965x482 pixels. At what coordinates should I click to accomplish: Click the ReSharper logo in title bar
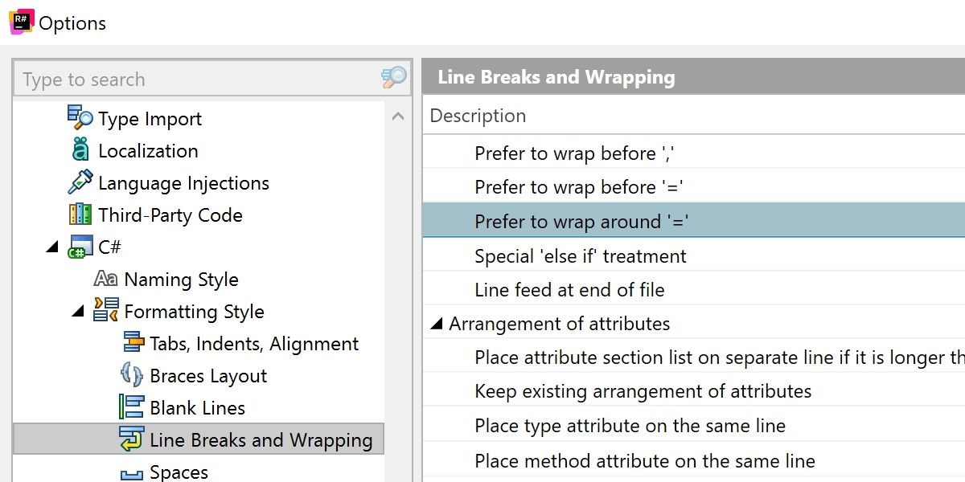tap(22, 22)
